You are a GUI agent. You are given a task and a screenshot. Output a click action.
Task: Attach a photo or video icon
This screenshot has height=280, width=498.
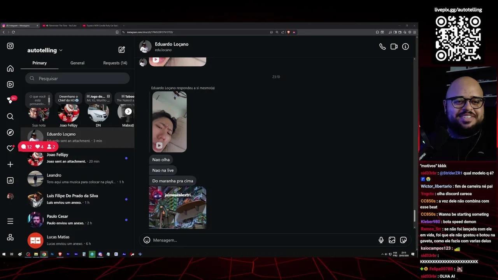(x=392, y=240)
